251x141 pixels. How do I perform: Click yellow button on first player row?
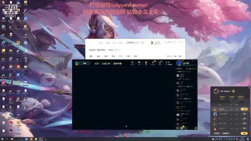pos(244,109)
